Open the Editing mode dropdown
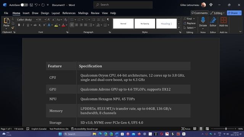Image resolution: width=244 pixels, height=137 pixels. coord(218,13)
